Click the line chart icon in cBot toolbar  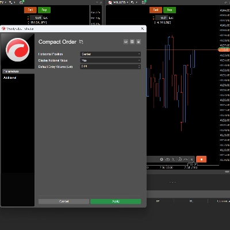tap(186, 159)
